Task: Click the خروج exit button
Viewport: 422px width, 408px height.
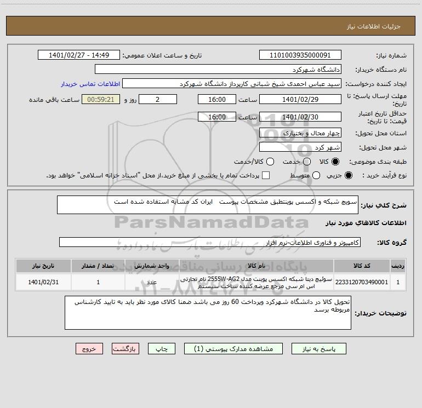Action: (x=89, y=349)
